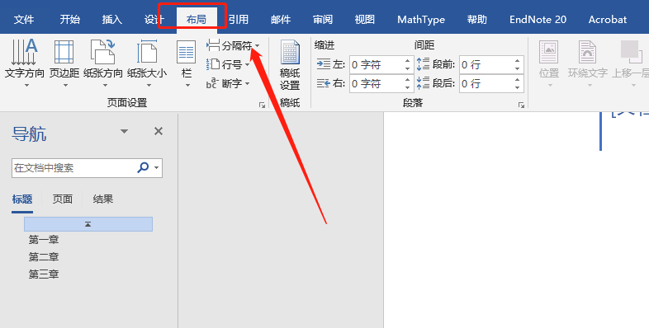Click the jump-to-beginning bar in headings
Image resolution: width=649 pixels, height=328 pixels.
tap(88, 224)
